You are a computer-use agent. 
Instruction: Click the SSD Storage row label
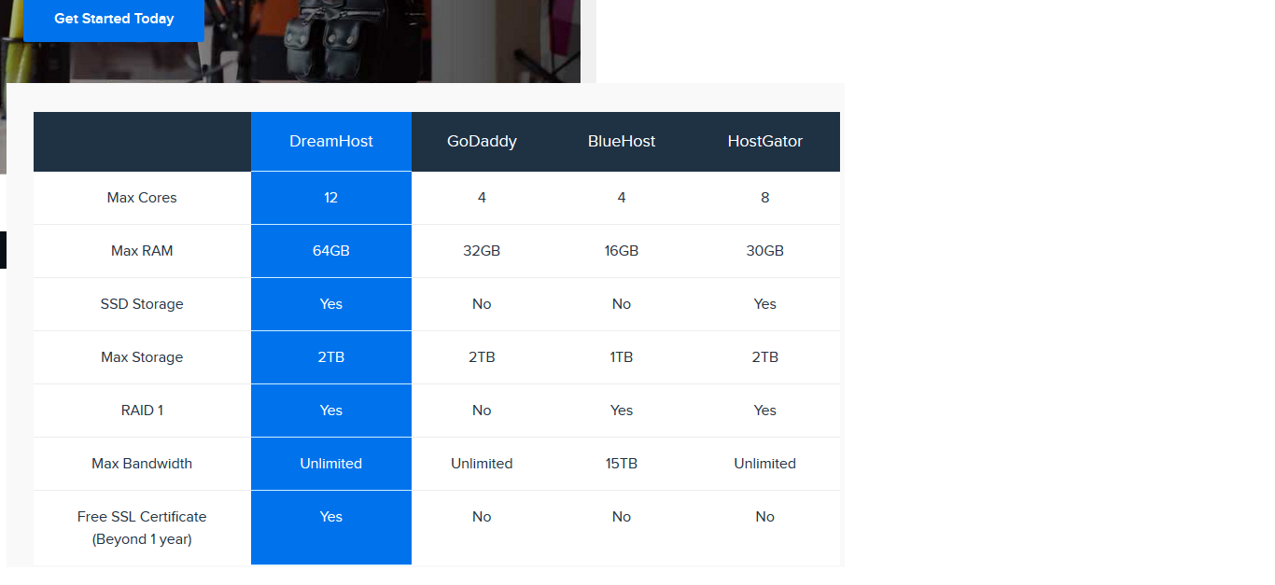[142, 304]
